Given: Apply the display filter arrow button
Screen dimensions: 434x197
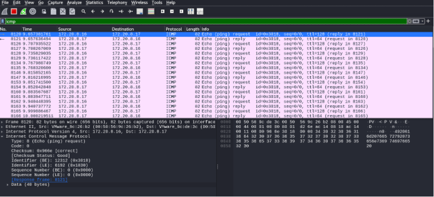Looking at the screenshot, I should pyautogui.click(x=416, y=21).
